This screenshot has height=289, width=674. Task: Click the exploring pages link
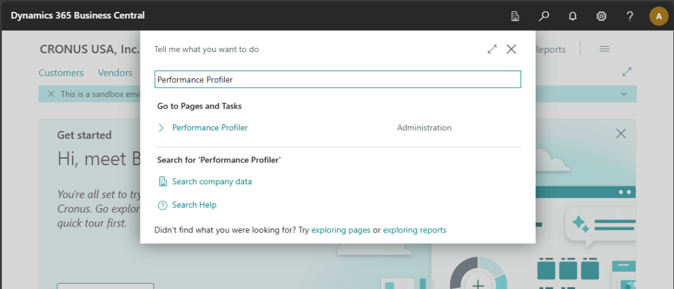pos(341,230)
